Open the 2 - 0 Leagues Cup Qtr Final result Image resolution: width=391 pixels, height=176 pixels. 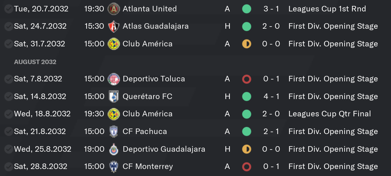pos(271,114)
